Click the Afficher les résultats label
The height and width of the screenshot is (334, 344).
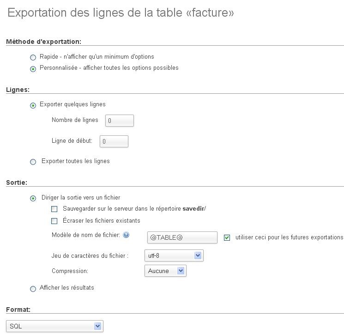66,288
